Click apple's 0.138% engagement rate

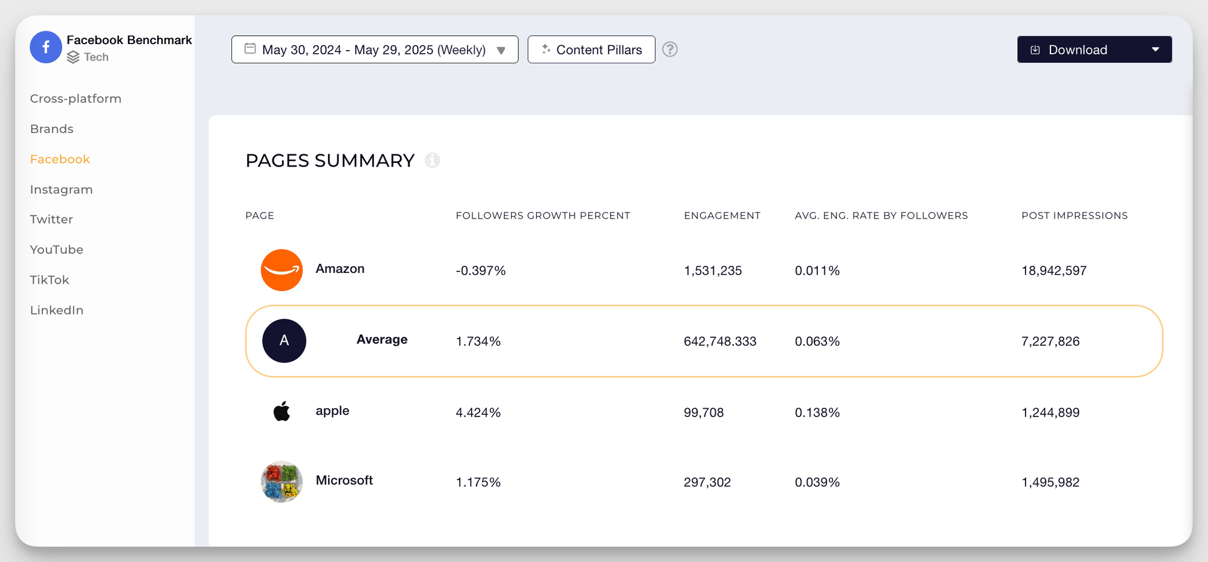point(817,412)
